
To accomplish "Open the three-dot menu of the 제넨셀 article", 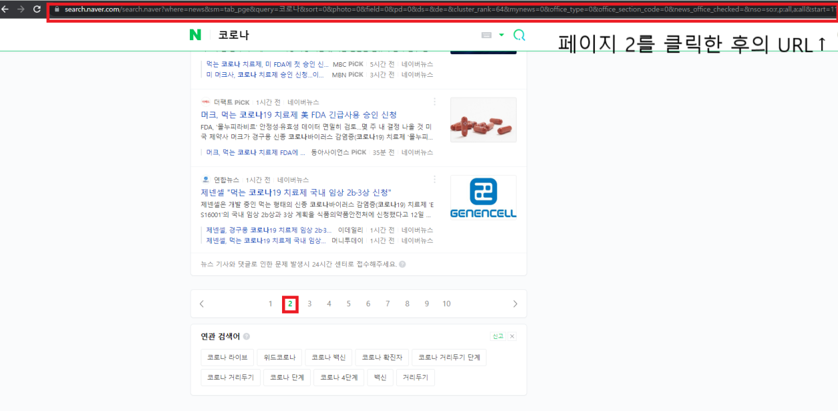I will [x=435, y=180].
